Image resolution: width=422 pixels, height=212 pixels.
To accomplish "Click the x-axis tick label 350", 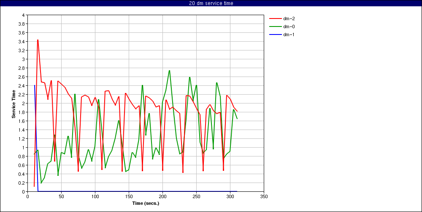I will point(264,196).
